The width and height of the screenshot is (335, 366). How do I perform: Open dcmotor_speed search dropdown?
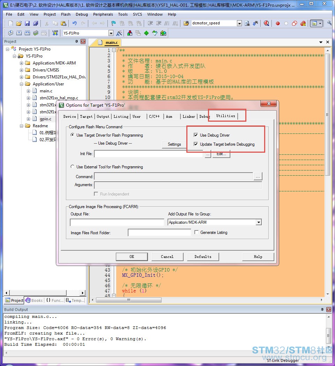(x=239, y=23)
